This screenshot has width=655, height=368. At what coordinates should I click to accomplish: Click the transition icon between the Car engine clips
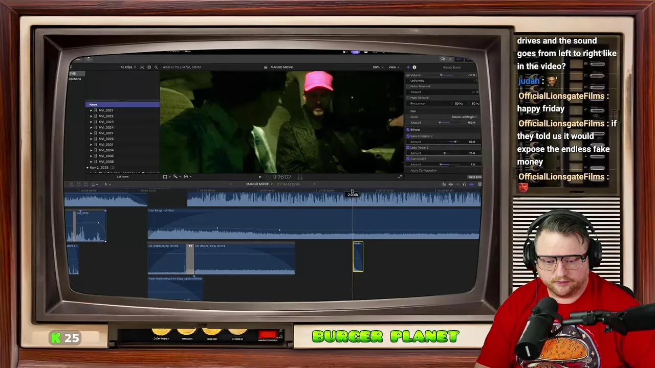(x=190, y=246)
